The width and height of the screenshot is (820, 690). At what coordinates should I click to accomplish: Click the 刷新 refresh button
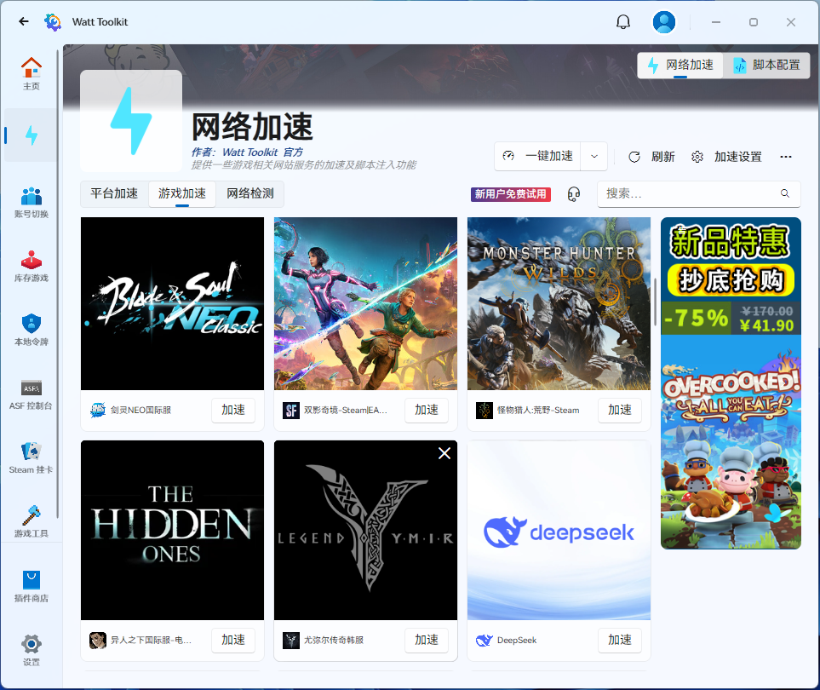tap(651, 157)
